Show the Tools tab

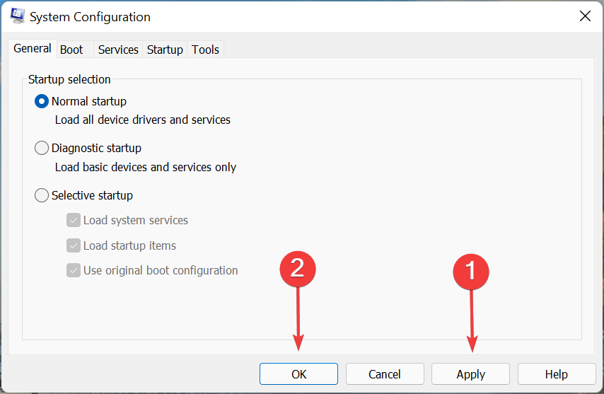tap(206, 50)
